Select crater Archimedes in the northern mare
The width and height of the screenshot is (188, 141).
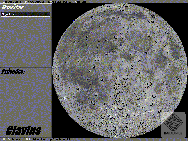(116, 37)
